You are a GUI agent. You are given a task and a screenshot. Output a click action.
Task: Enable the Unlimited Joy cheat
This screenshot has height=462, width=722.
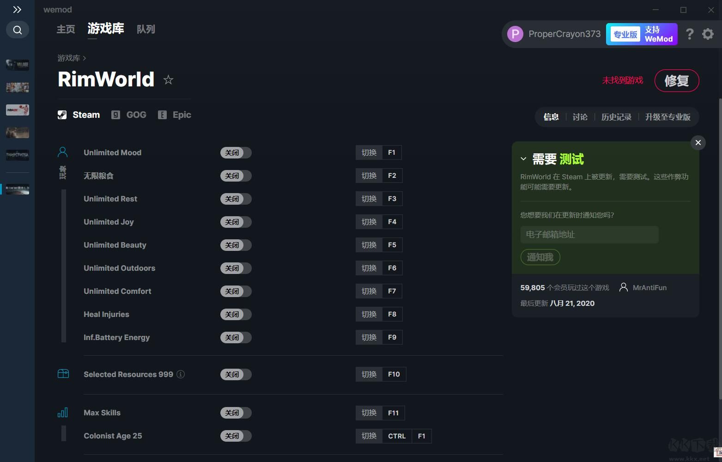(236, 222)
